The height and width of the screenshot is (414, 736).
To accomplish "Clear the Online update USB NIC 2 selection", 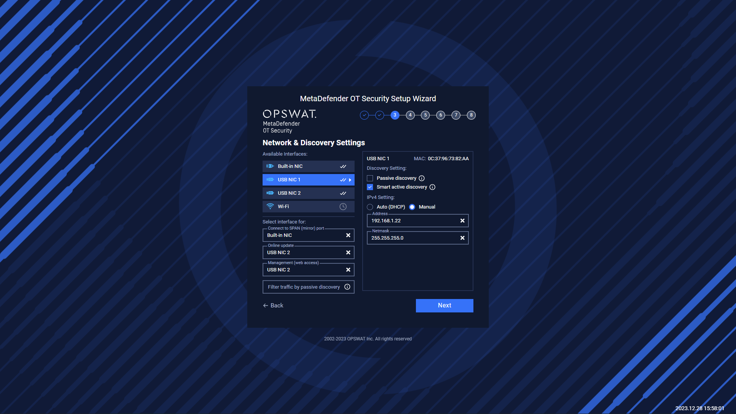I will pyautogui.click(x=348, y=253).
